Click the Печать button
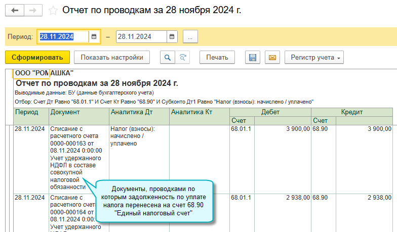The width and height of the screenshot is (397, 232). [x=217, y=58]
